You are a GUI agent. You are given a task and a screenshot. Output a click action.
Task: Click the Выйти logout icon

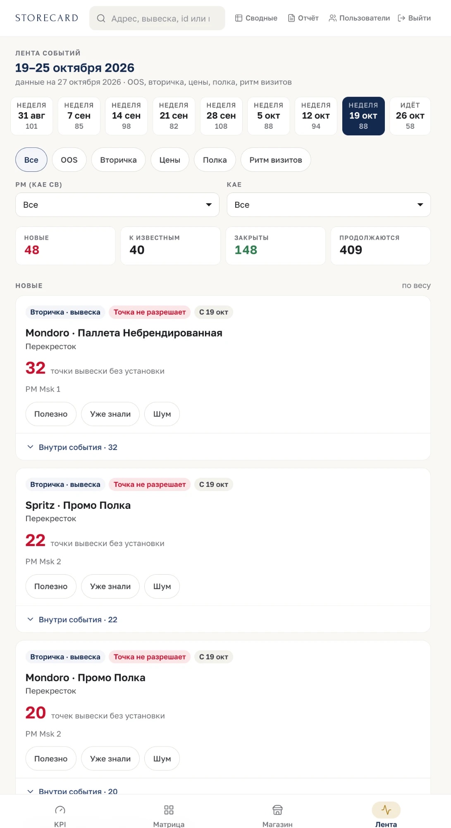[401, 18]
